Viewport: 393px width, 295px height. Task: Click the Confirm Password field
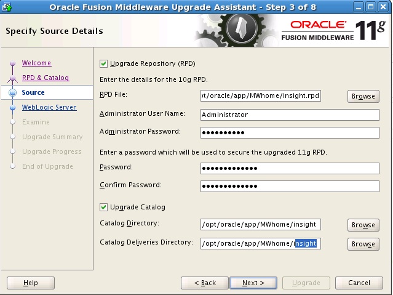click(x=290, y=186)
